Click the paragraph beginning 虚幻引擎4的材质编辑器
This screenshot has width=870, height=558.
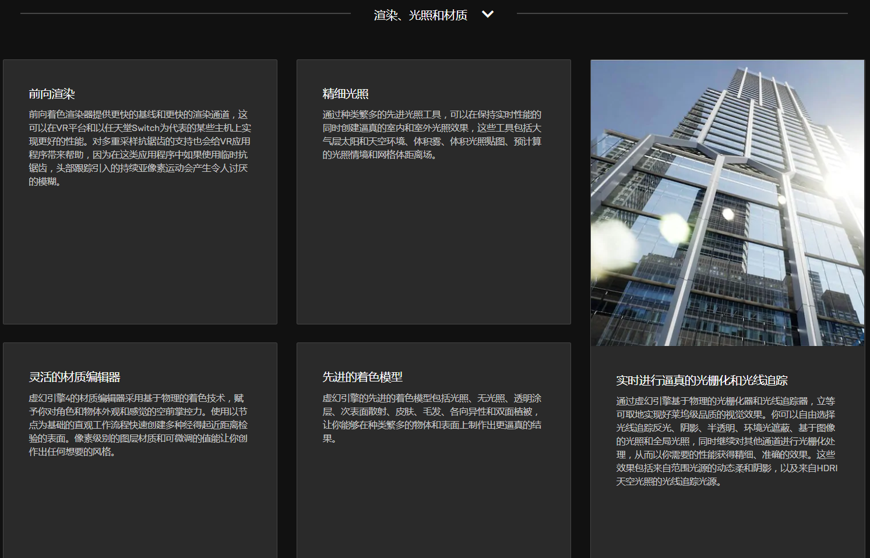coord(138,425)
